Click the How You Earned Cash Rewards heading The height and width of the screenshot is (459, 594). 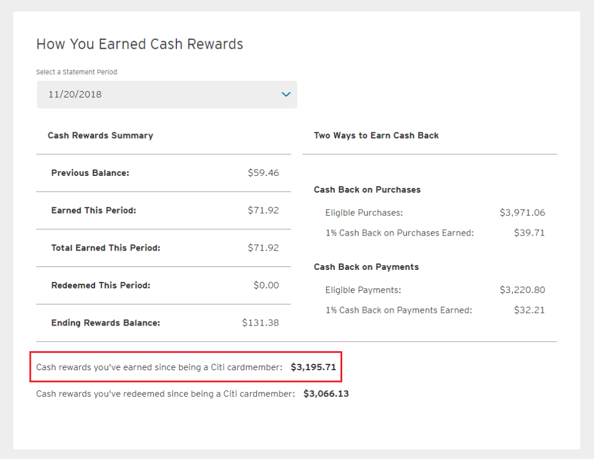pos(139,44)
